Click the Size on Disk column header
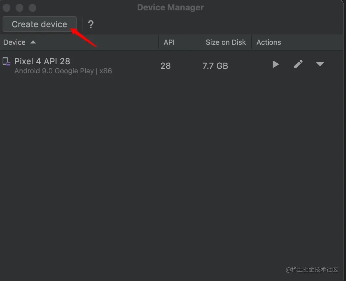Image resolution: width=346 pixels, height=281 pixels. click(226, 43)
